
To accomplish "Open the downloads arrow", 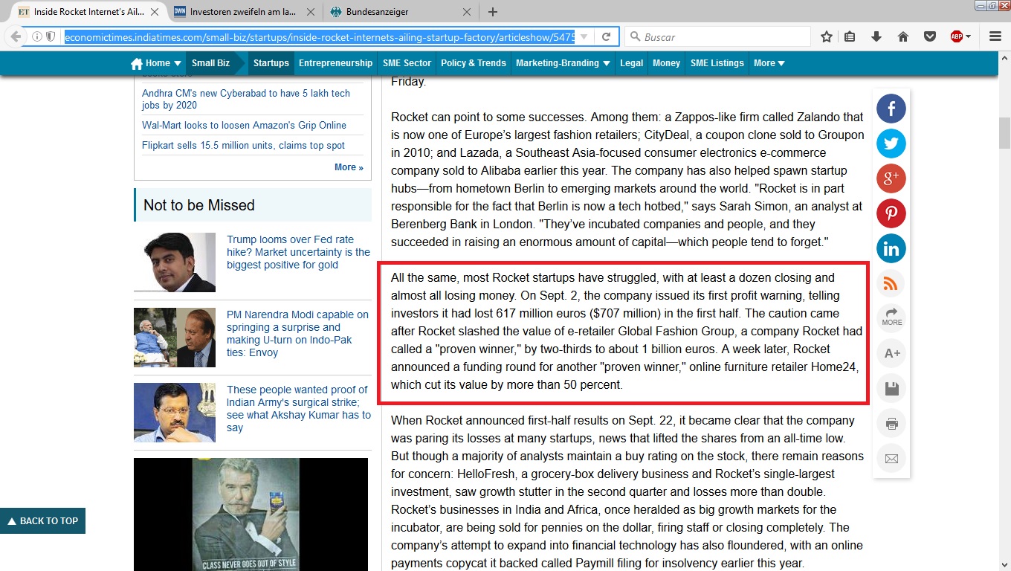I will (x=876, y=36).
